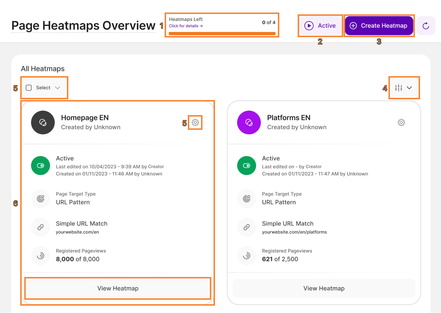Click the Heatmaps Left progress bar

click(222, 33)
